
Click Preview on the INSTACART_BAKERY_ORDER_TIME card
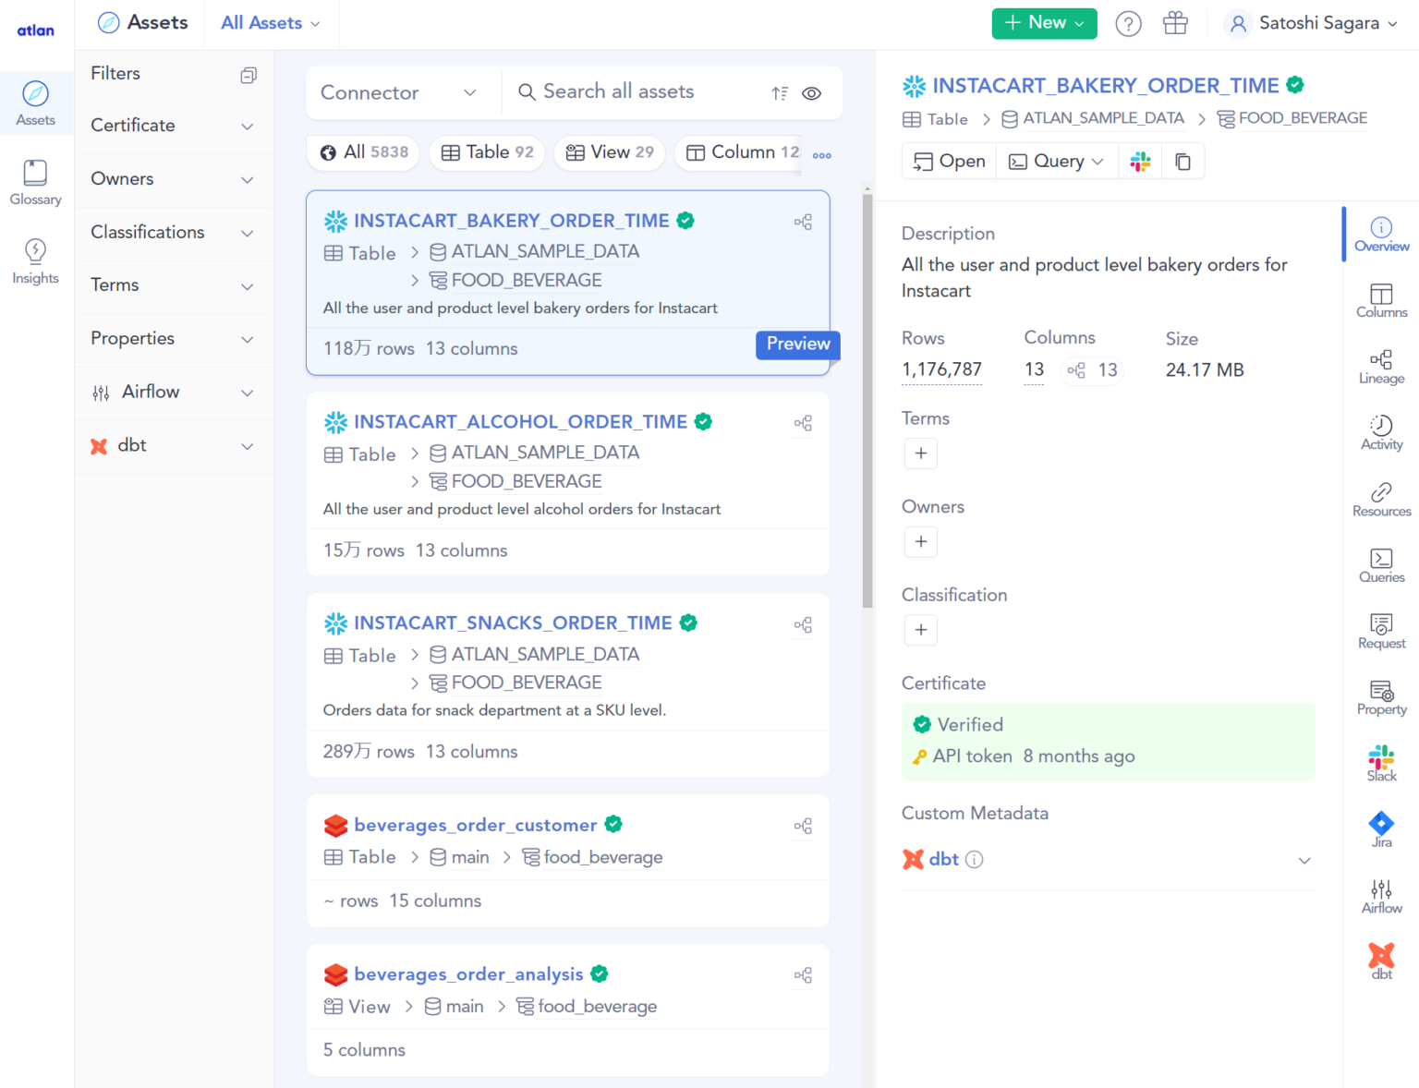(797, 345)
